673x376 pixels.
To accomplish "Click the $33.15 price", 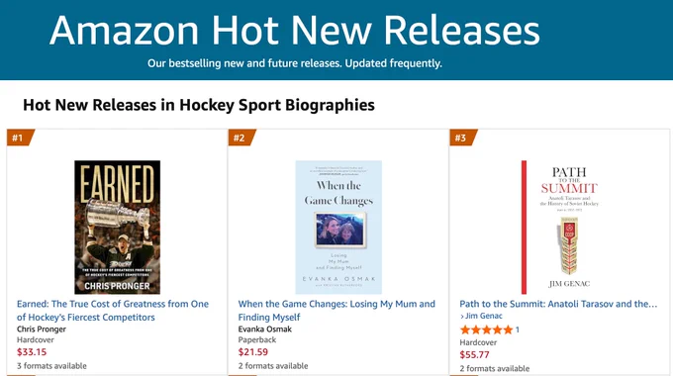I will coord(32,352).
